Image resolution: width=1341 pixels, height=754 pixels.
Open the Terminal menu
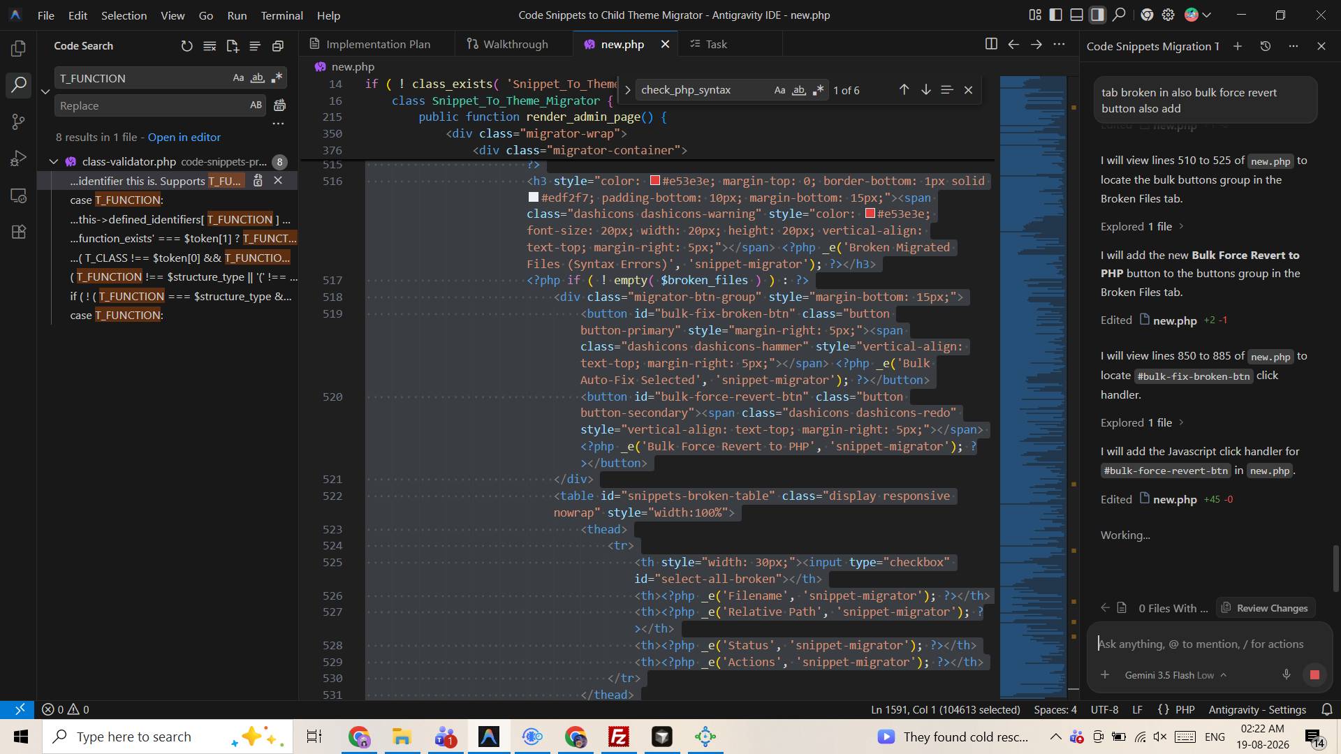pos(281,15)
